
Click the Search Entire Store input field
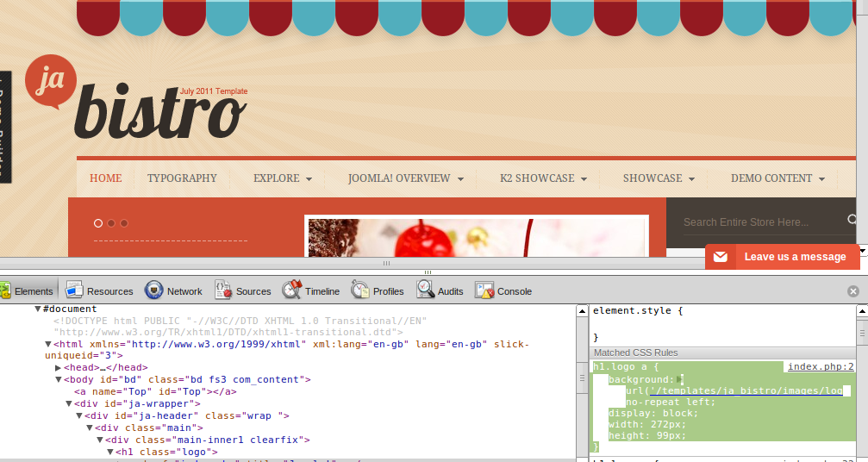[759, 222]
